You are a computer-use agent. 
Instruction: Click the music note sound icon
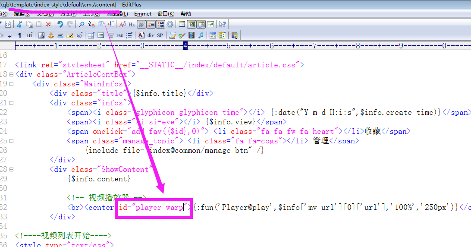pos(201,35)
